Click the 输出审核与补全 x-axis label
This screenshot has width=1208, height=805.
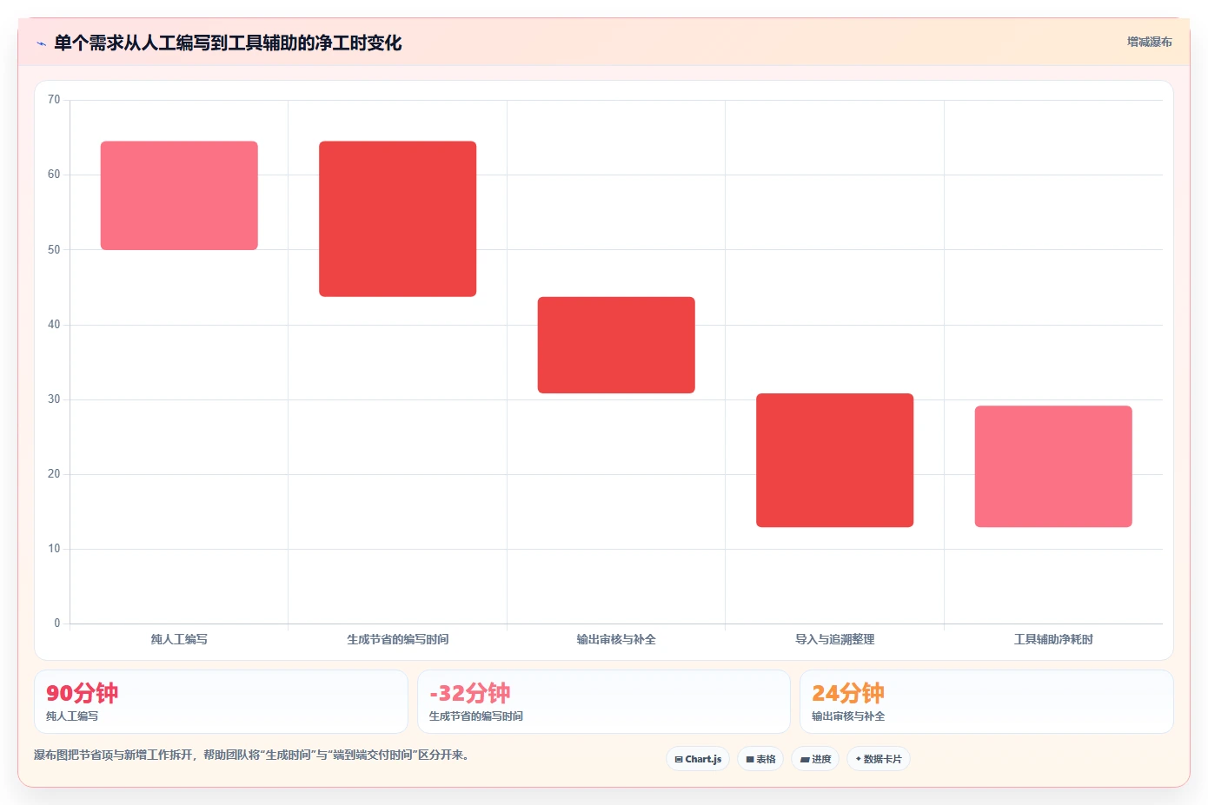616,639
